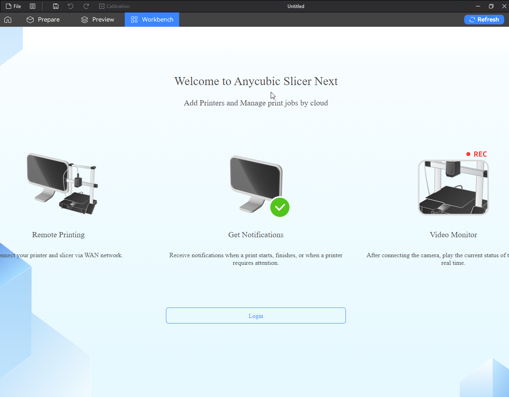This screenshot has width=509, height=397.
Task: Click the "Remote Printing" heading
Action: (58, 235)
